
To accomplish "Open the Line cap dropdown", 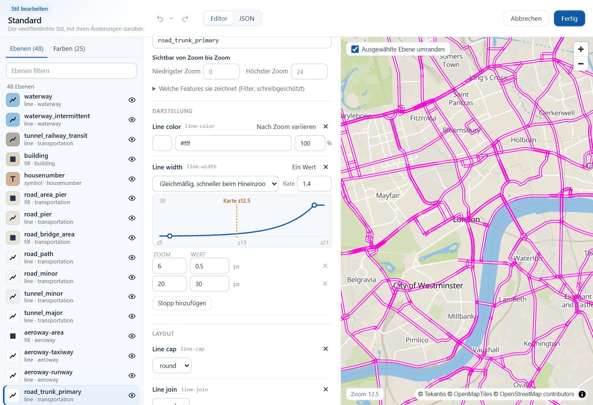I will (x=172, y=366).
